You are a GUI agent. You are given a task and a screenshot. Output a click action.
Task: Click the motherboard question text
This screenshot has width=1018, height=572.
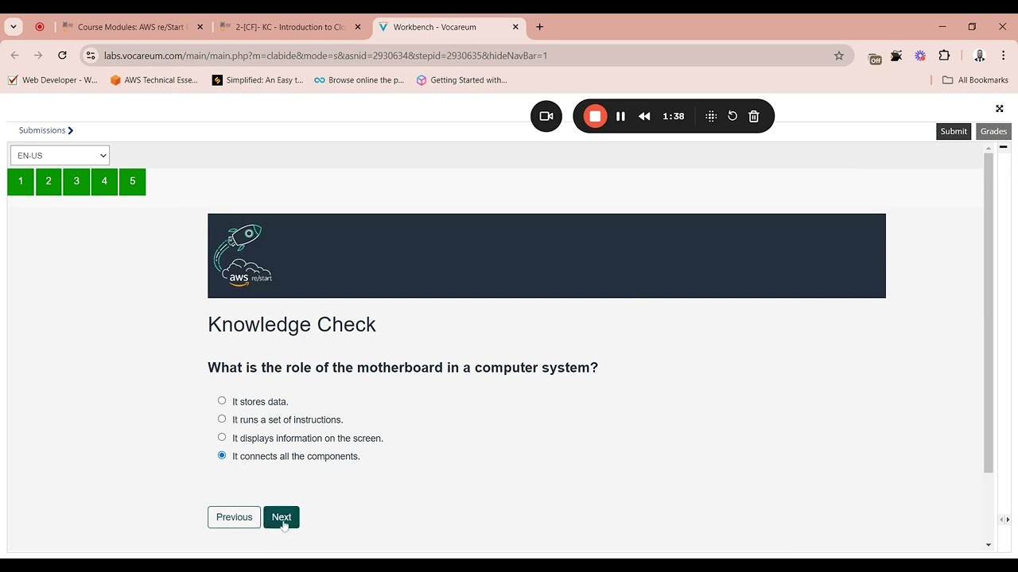(402, 368)
